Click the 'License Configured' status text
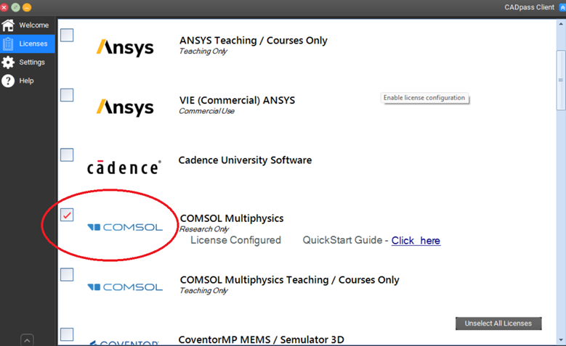566x346 pixels. [x=235, y=240]
